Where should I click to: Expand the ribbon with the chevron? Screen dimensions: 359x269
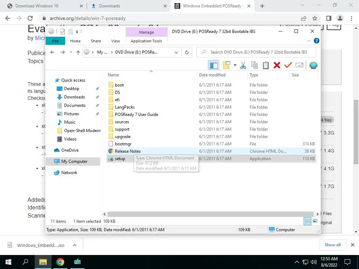309,41
